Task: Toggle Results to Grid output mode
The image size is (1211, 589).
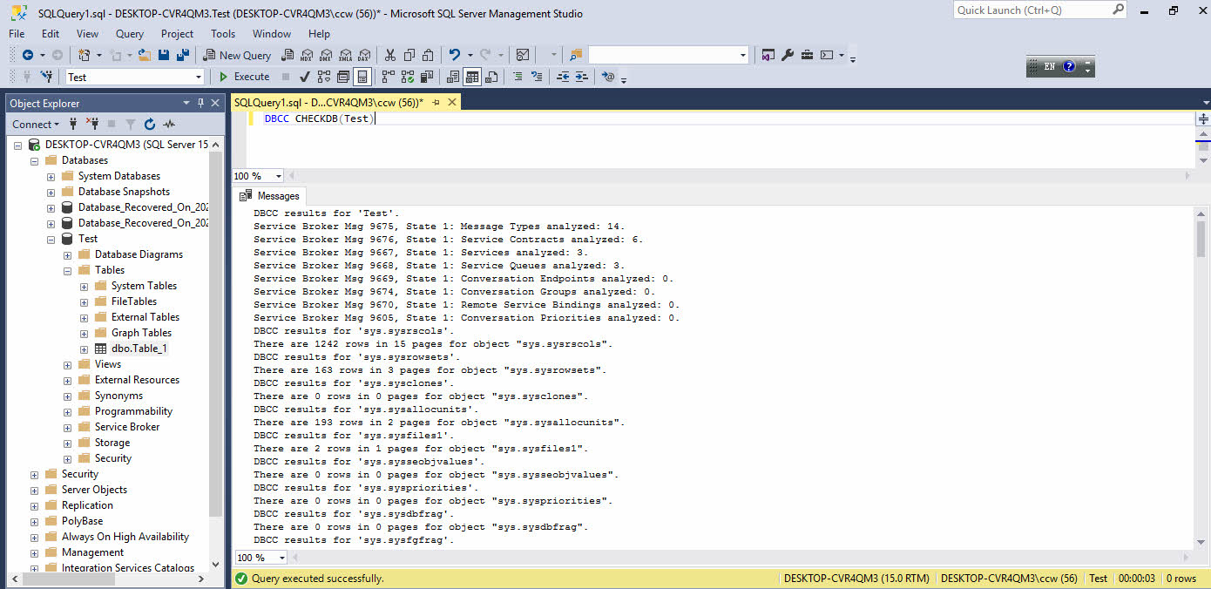Action: (472, 77)
